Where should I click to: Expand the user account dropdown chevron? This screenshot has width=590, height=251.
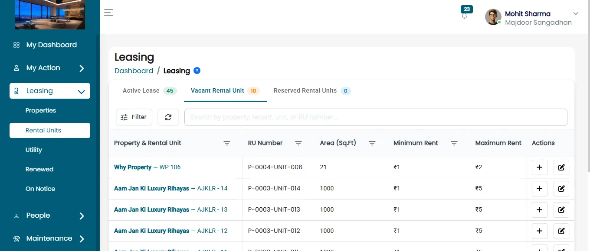pyautogui.click(x=576, y=14)
